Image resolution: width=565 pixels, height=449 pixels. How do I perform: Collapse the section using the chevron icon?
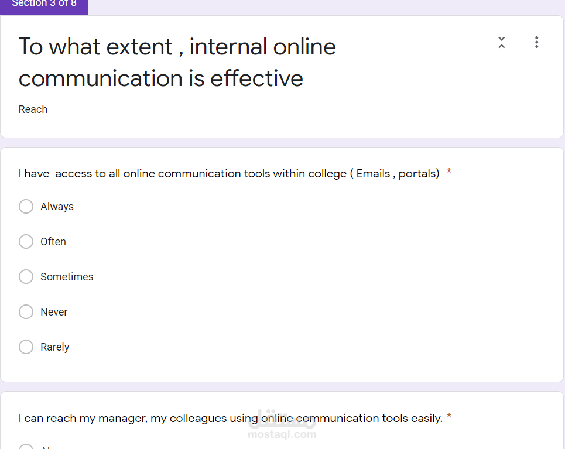pyautogui.click(x=501, y=42)
